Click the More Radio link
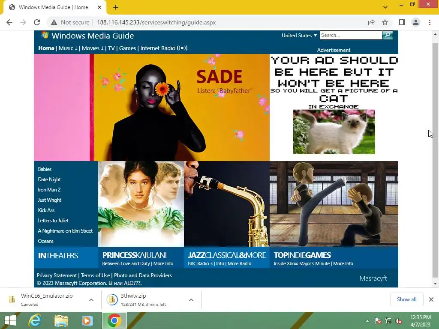This screenshot has width=439, height=329. [239, 263]
